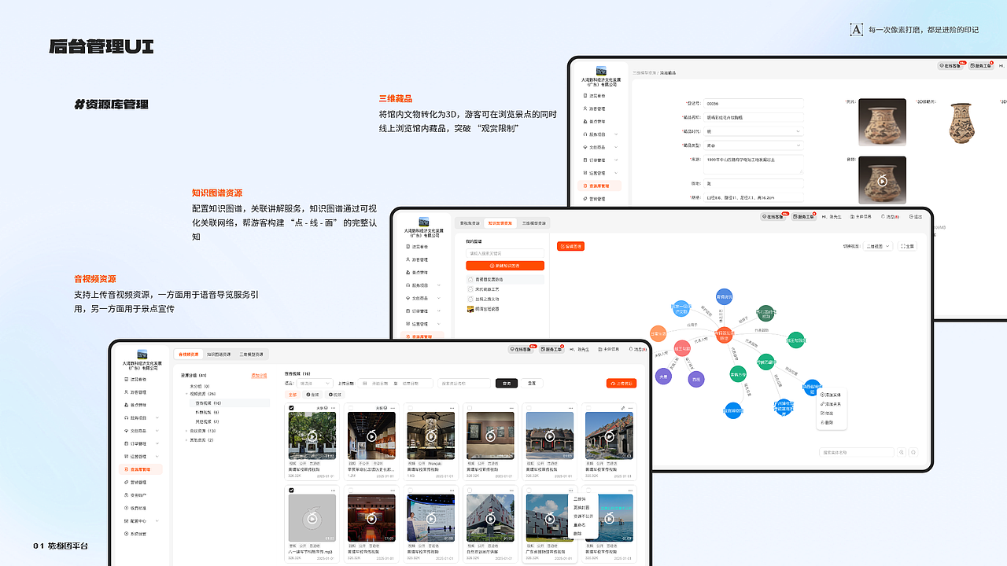1007x566 pixels.
Task: Select the 音频 filter chip
Action: (313, 395)
